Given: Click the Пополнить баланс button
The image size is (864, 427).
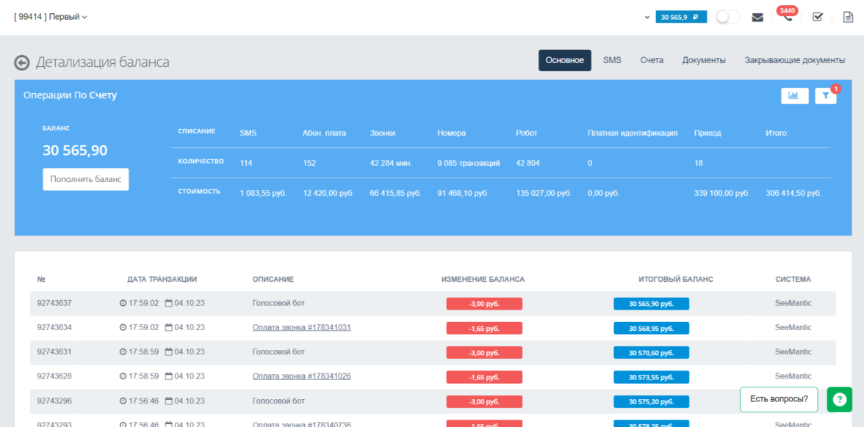Looking at the screenshot, I should (86, 179).
